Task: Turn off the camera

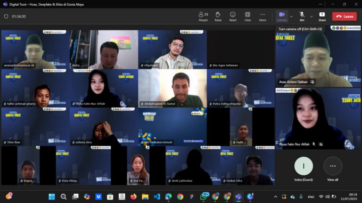Action: click(x=282, y=16)
